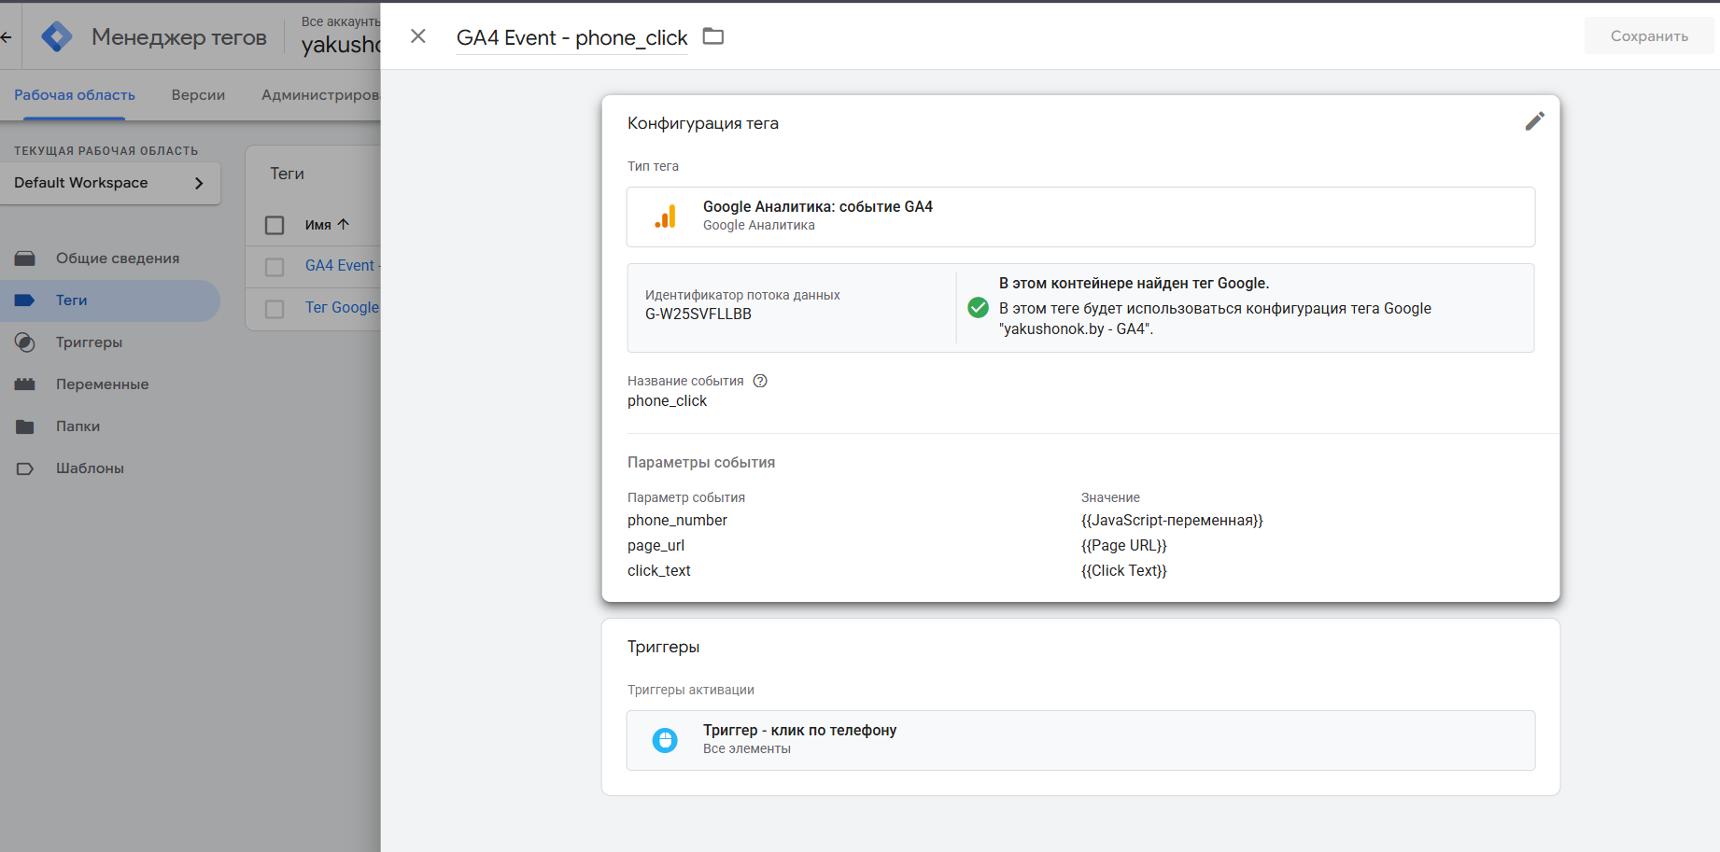The height and width of the screenshot is (852, 1720).
Task: Switch to the Версии tab
Action: (198, 95)
